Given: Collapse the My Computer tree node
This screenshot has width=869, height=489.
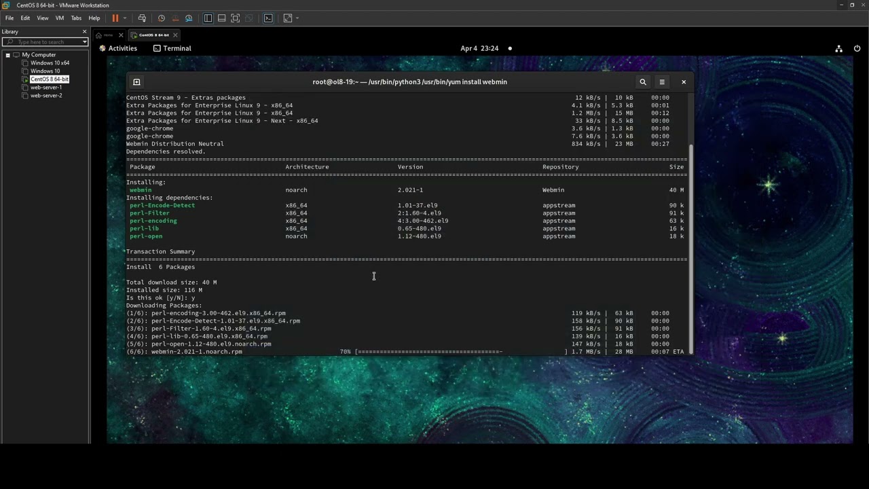Looking at the screenshot, I should tap(7, 55).
